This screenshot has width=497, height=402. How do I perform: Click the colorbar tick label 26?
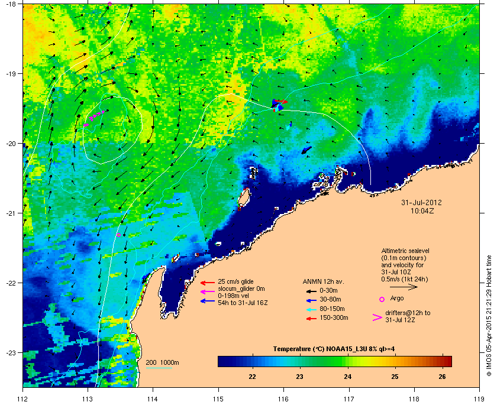pyautogui.click(x=442, y=377)
